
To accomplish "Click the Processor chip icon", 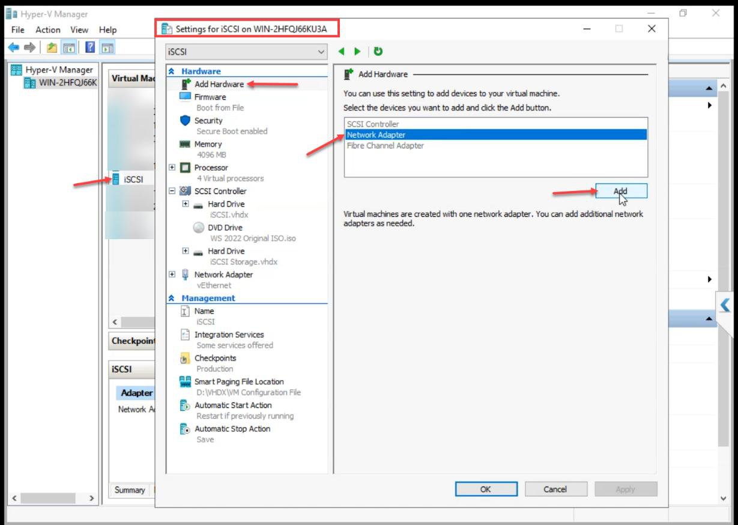I will 185,168.
